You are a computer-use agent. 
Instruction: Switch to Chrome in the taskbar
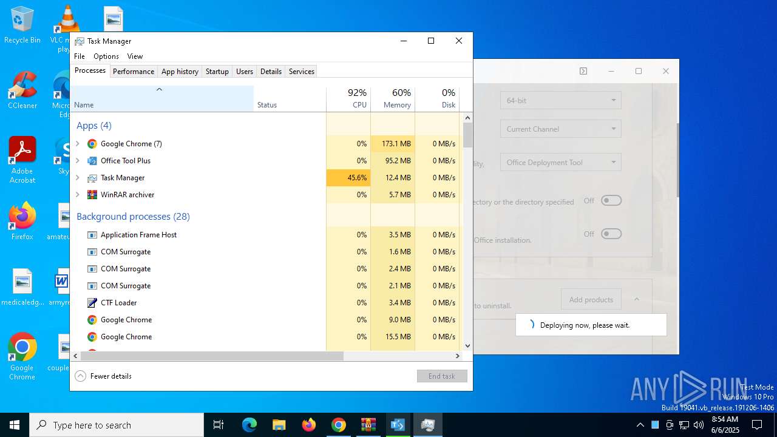click(x=338, y=425)
